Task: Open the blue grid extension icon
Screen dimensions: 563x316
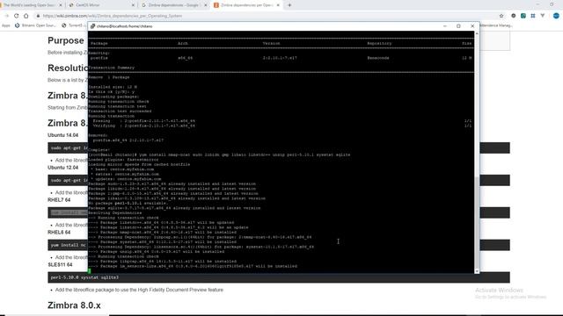Action: pyautogui.click(x=533, y=16)
